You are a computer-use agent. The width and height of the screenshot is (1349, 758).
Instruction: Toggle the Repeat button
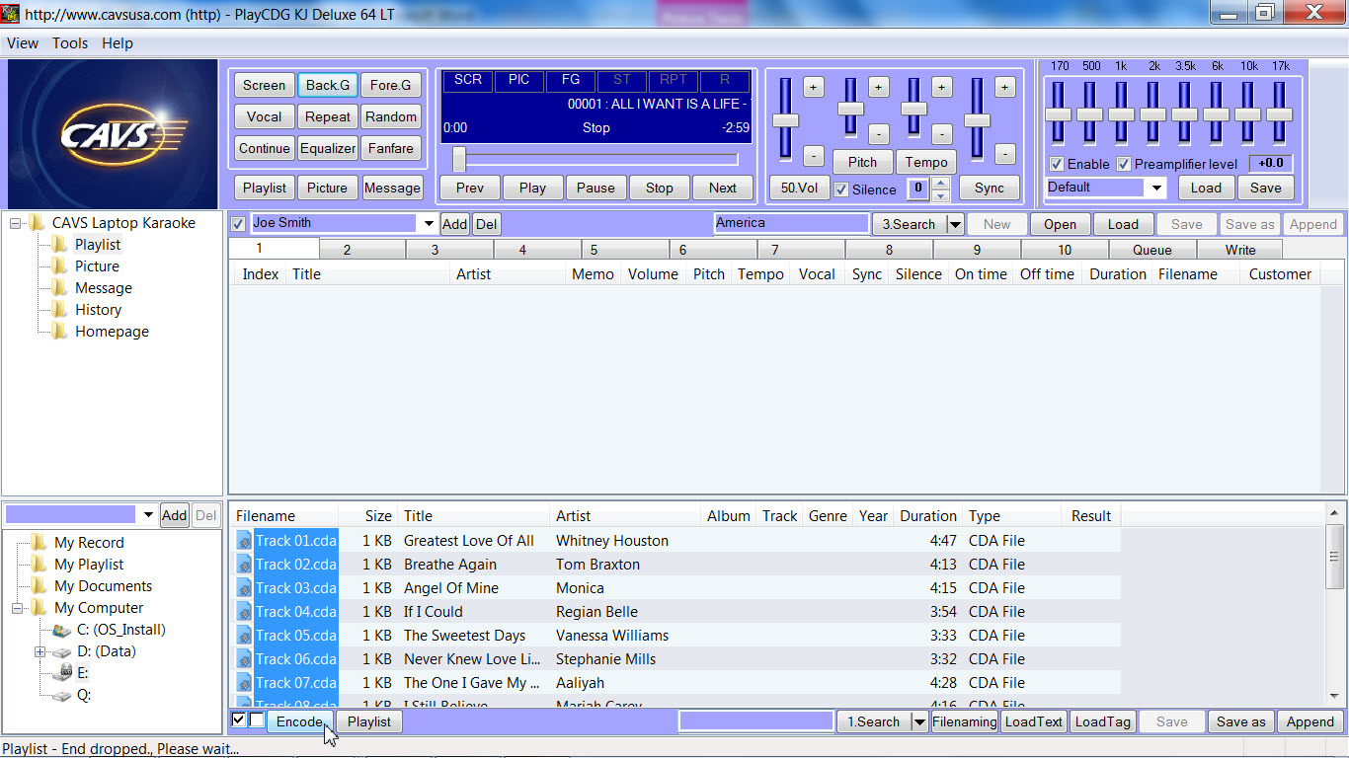click(328, 116)
